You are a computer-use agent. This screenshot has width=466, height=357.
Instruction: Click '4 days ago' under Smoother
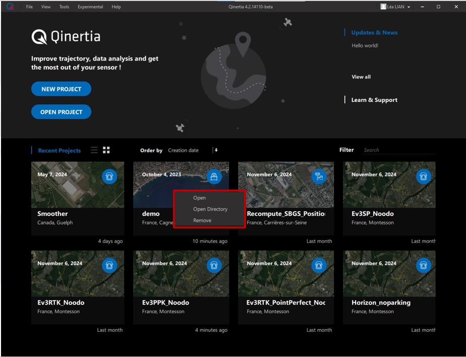pos(110,241)
